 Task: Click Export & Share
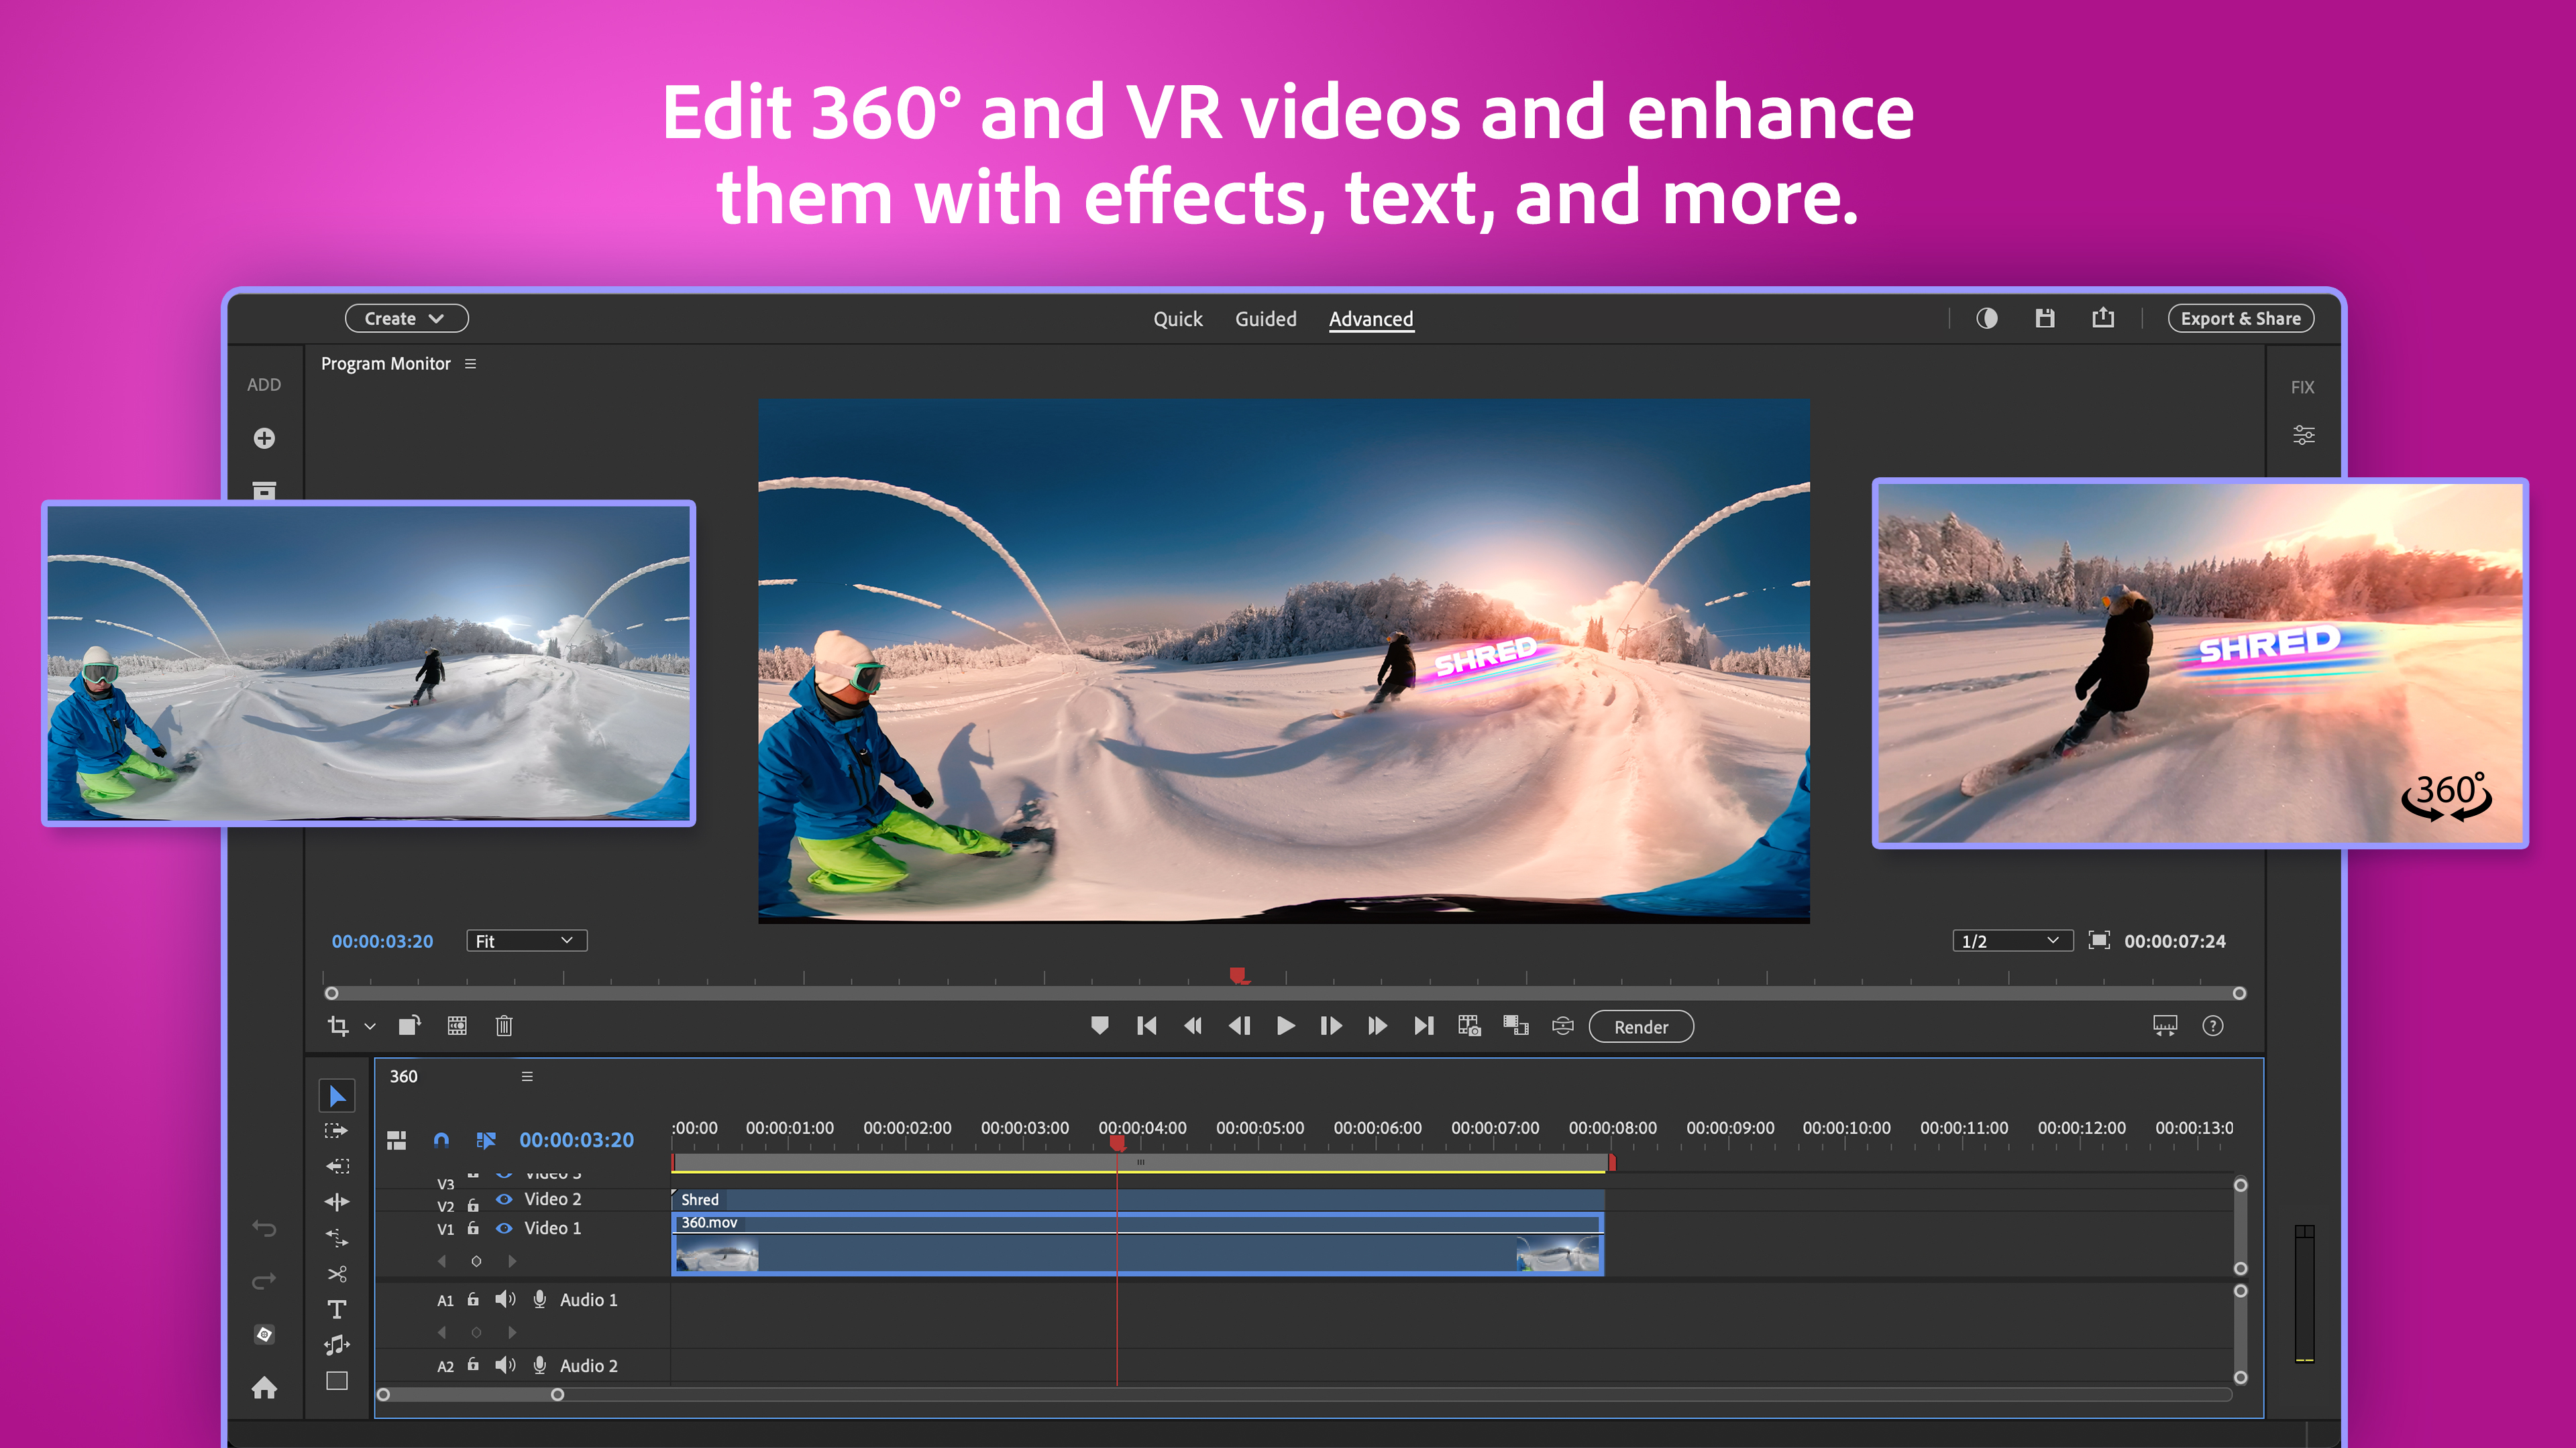pos(2240,318)
